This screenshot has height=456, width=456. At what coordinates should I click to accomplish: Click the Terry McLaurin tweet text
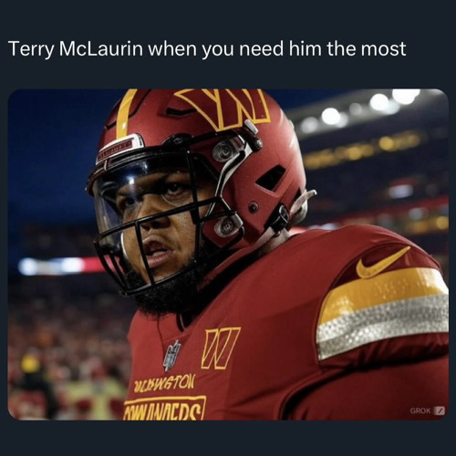tap(208, 48)
